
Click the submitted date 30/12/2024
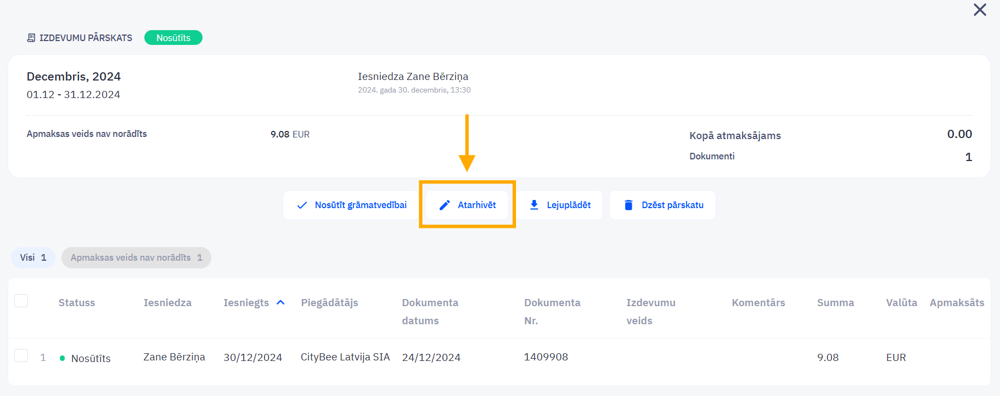pyautogui.click(x=252, y=358)
